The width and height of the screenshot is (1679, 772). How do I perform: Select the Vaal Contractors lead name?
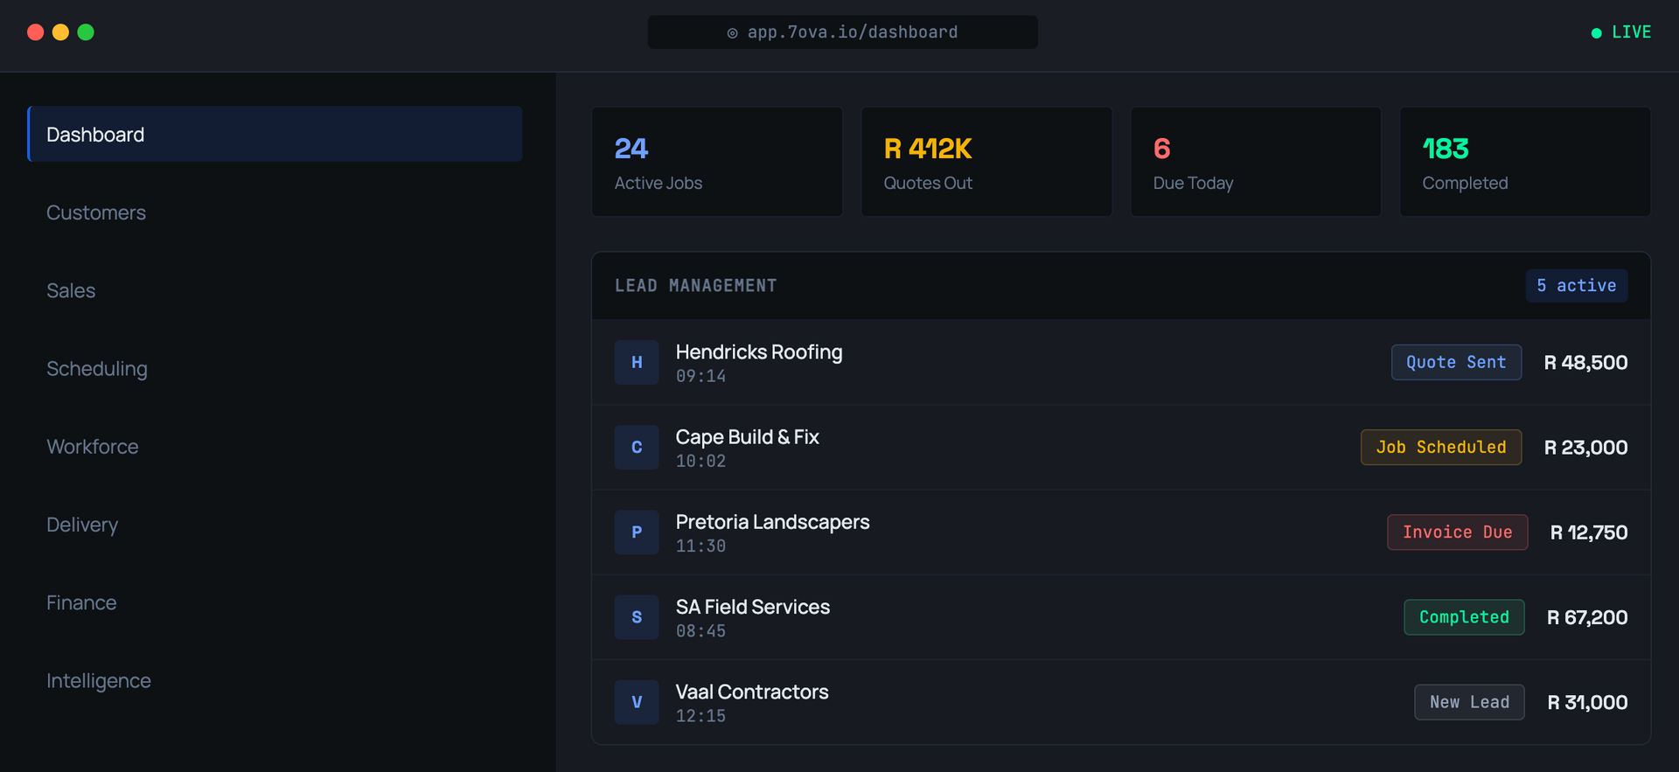752,692
